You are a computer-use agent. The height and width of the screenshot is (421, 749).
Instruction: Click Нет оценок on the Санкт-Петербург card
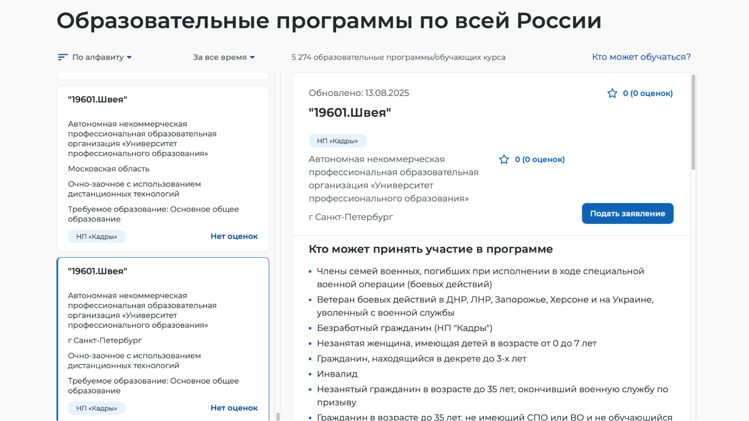pyautogui.click(x=234, y=408)
